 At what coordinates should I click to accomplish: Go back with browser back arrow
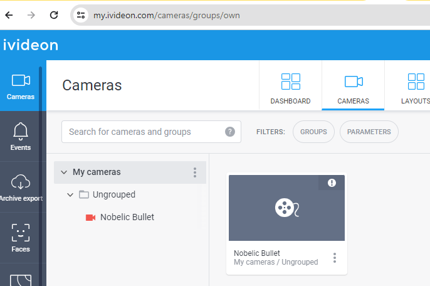(9, 15)
